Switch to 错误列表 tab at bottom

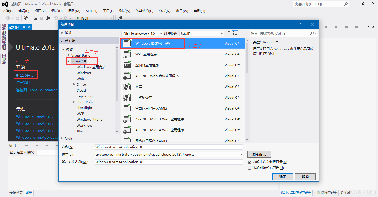coord(16,193)
